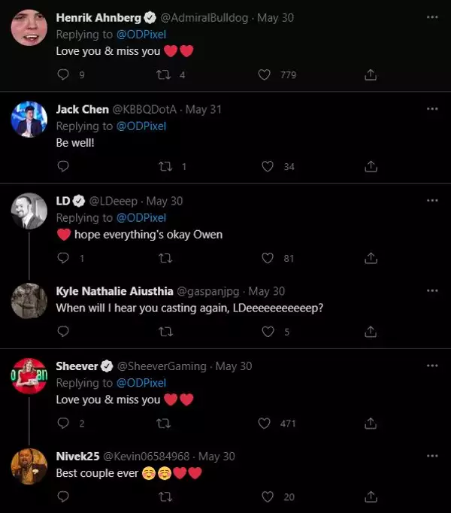Image resolution: width=451 pixels, height=513 pixels.
Task: Open Nivek25's profile picture
Action: 29,466
